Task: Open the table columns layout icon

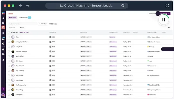Action: (169, 28)
